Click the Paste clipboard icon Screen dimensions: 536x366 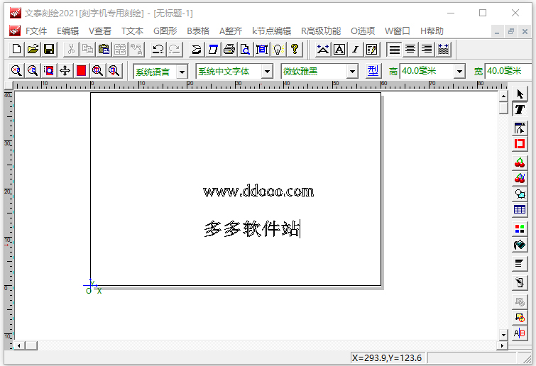(104, 49)
